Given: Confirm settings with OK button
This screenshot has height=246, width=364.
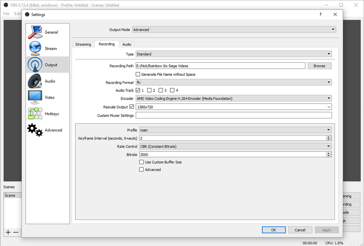Looking at the screenshot, I should click(274, 230).
